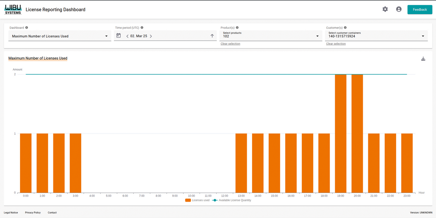Image resolution: width=436 pixels, height=218 pixels.
Task: Open the Privacy Policy page
Action: pyautogui.click(x=32, y=212)
